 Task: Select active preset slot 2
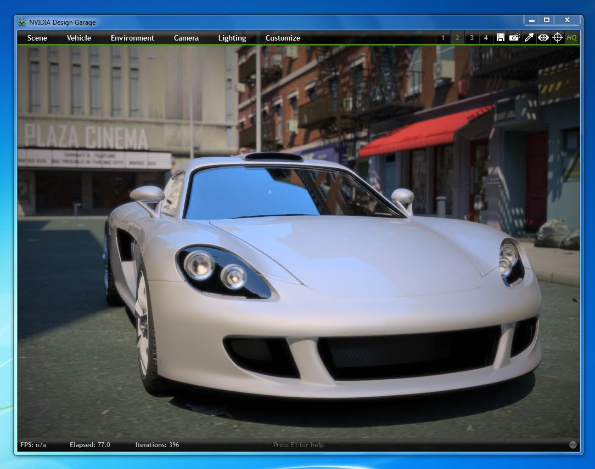pyautogui.click(x=457, y=38)
